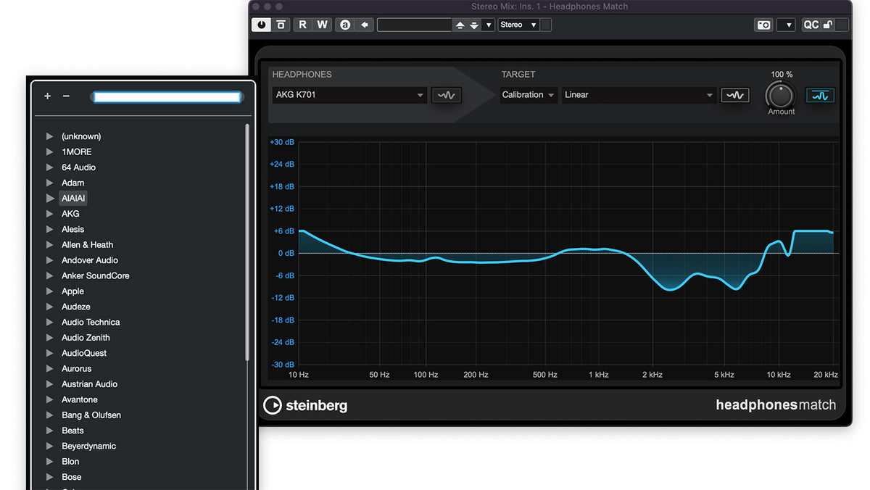Viewport: 870px width, 490px height.
Task: Expand the 64 Audio brand triangle
Action: pyautogui.click(x=50, y=167)
